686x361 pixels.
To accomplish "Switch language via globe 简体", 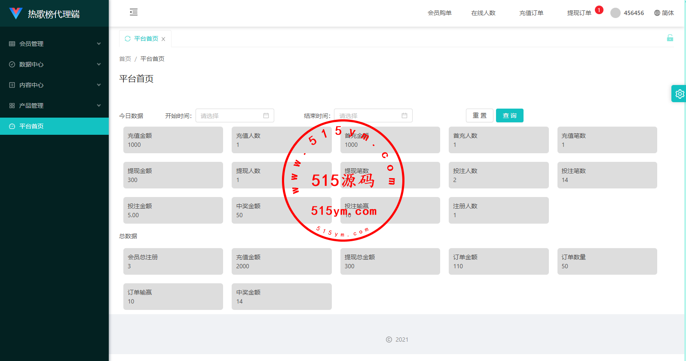I will 664,13.
